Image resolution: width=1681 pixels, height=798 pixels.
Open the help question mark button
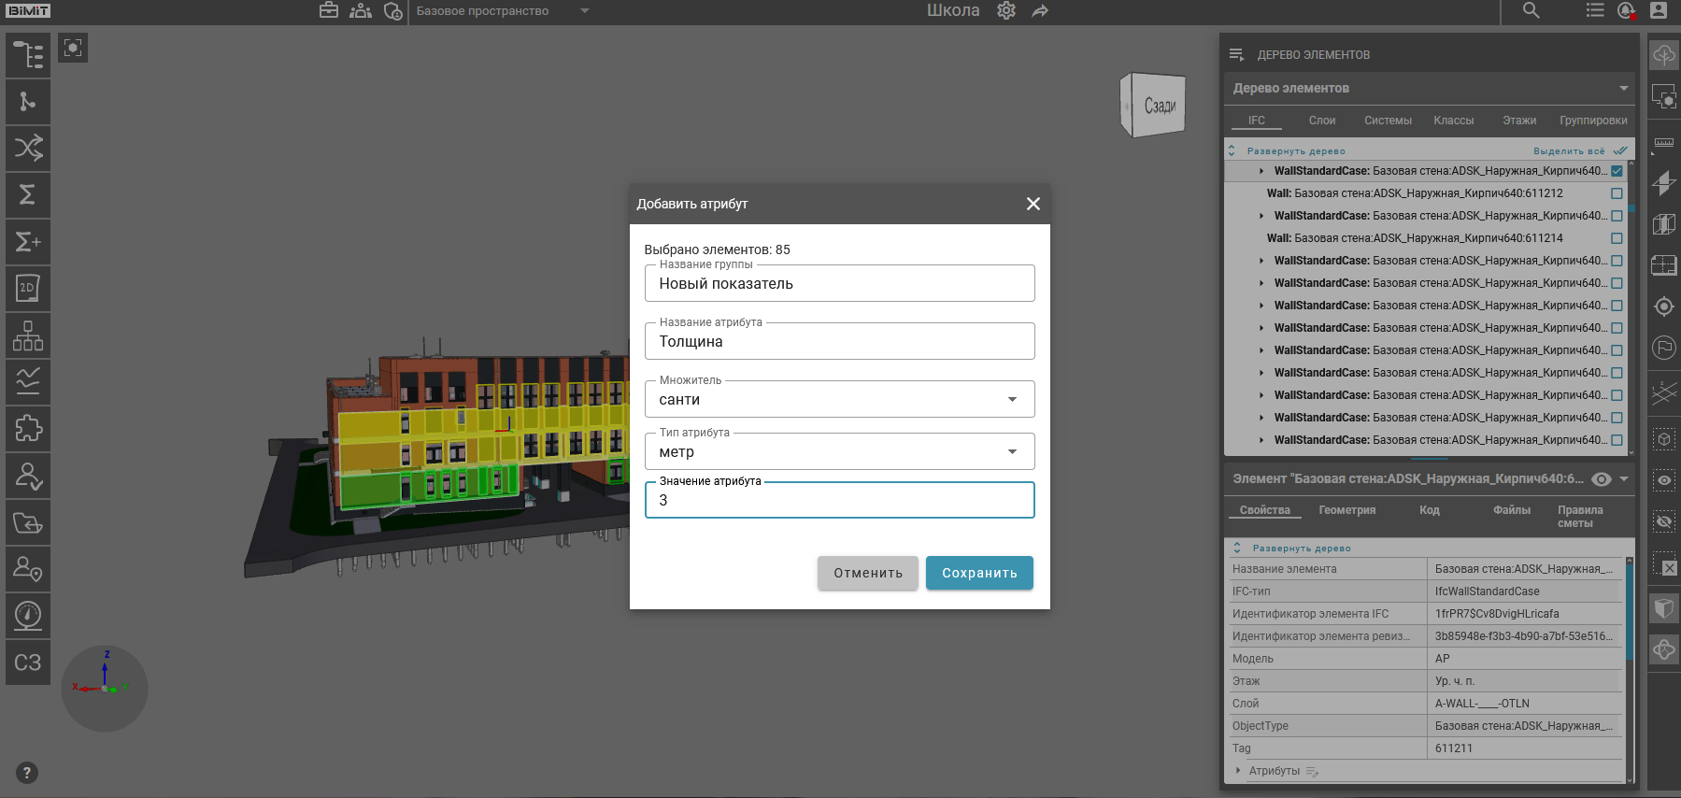click(27, 773)
